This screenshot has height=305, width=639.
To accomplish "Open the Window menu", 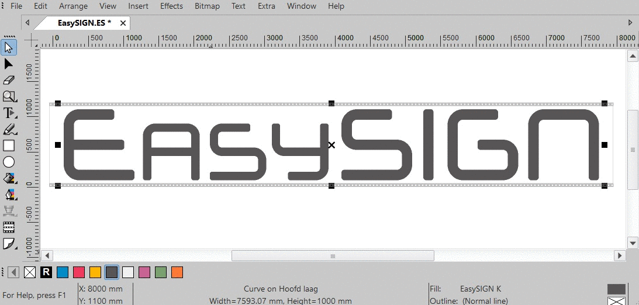I will click(302, 6).
